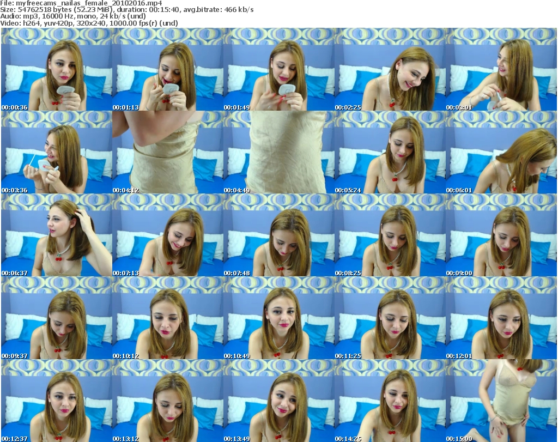The image size is (558, 442).
Task: Click the "File:" name line in the header
Action: tap(81, 3)
